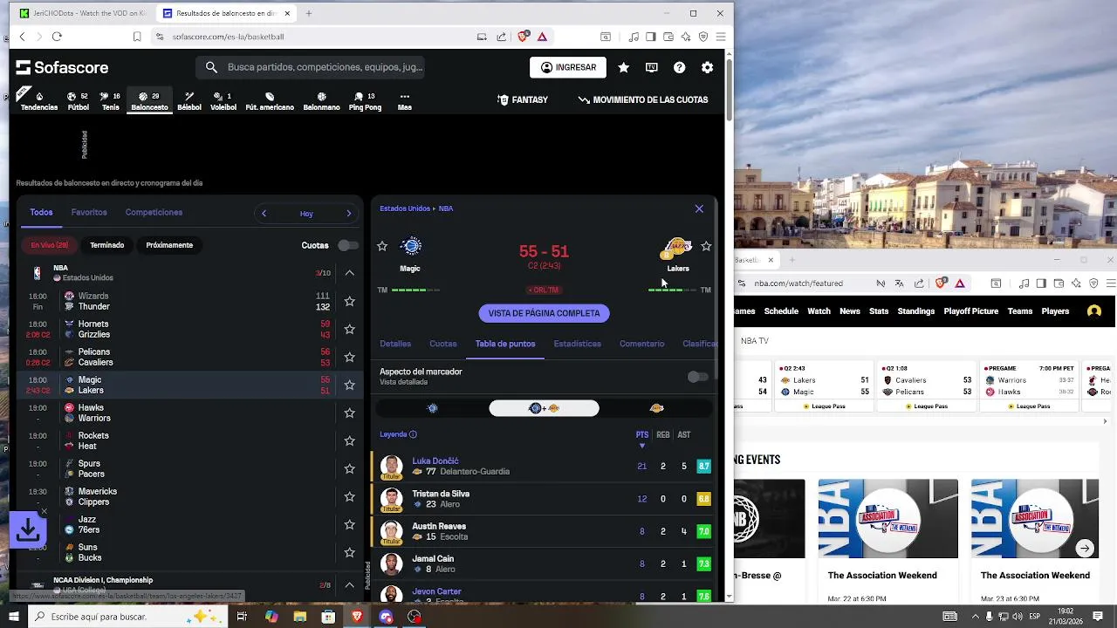Screen dimensions: 1117x628
Task: Select the Fút. americano sport icon
Action: (270, 101)
